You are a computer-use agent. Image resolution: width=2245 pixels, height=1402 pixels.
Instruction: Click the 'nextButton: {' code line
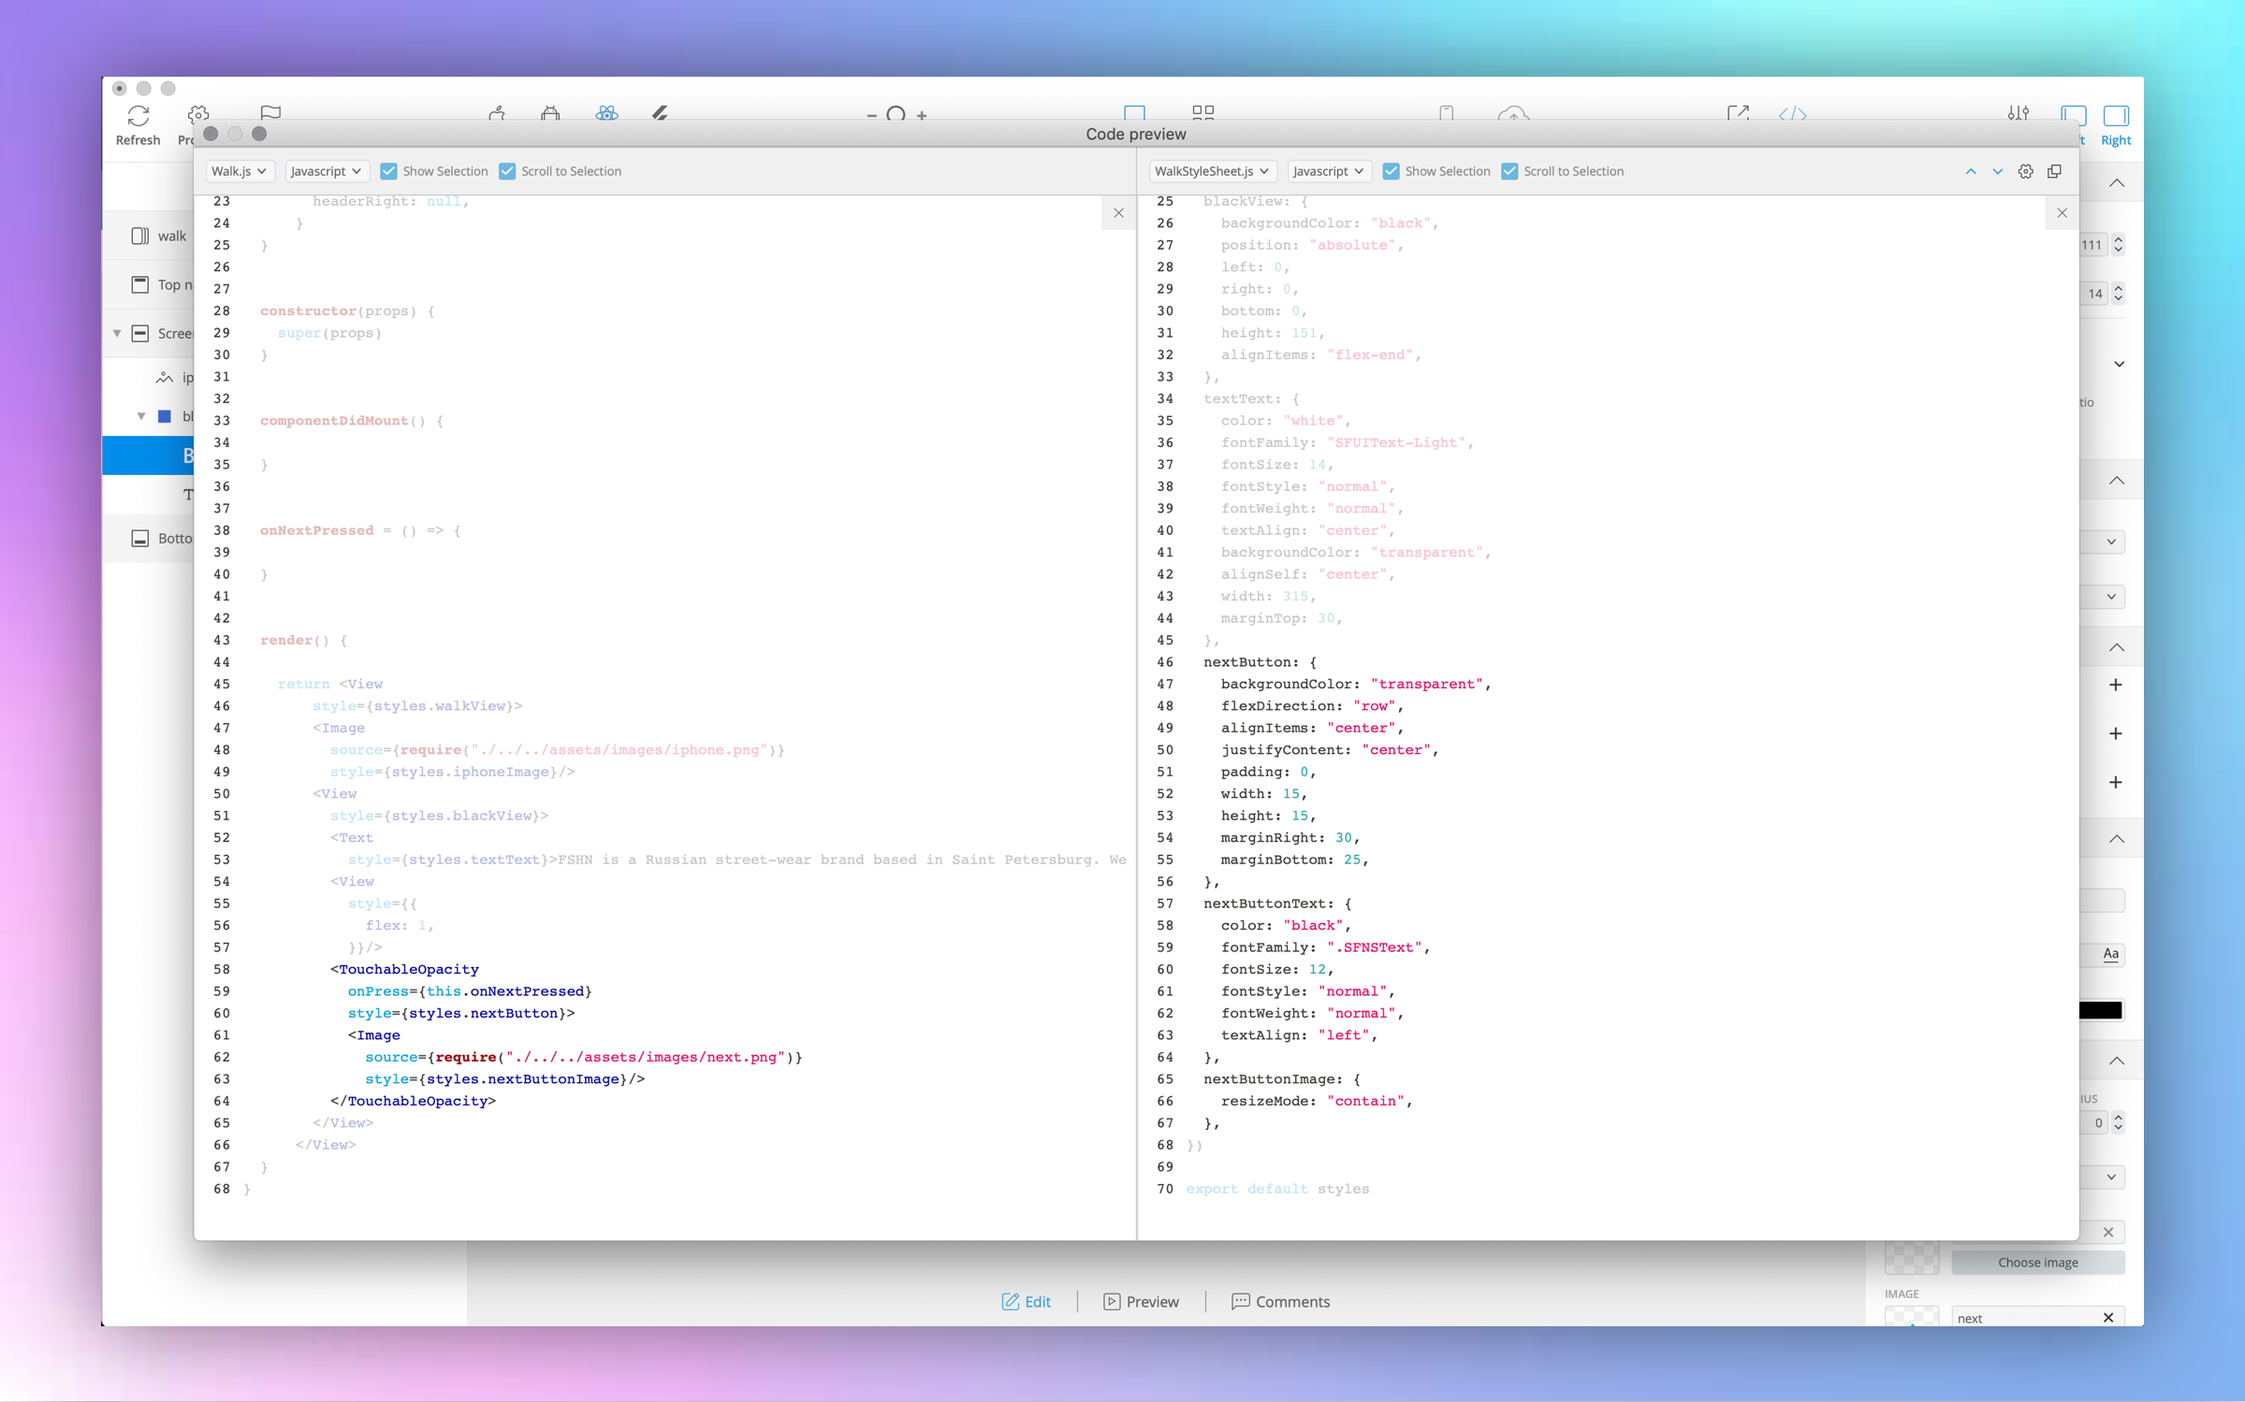(x=1260, y=662)
